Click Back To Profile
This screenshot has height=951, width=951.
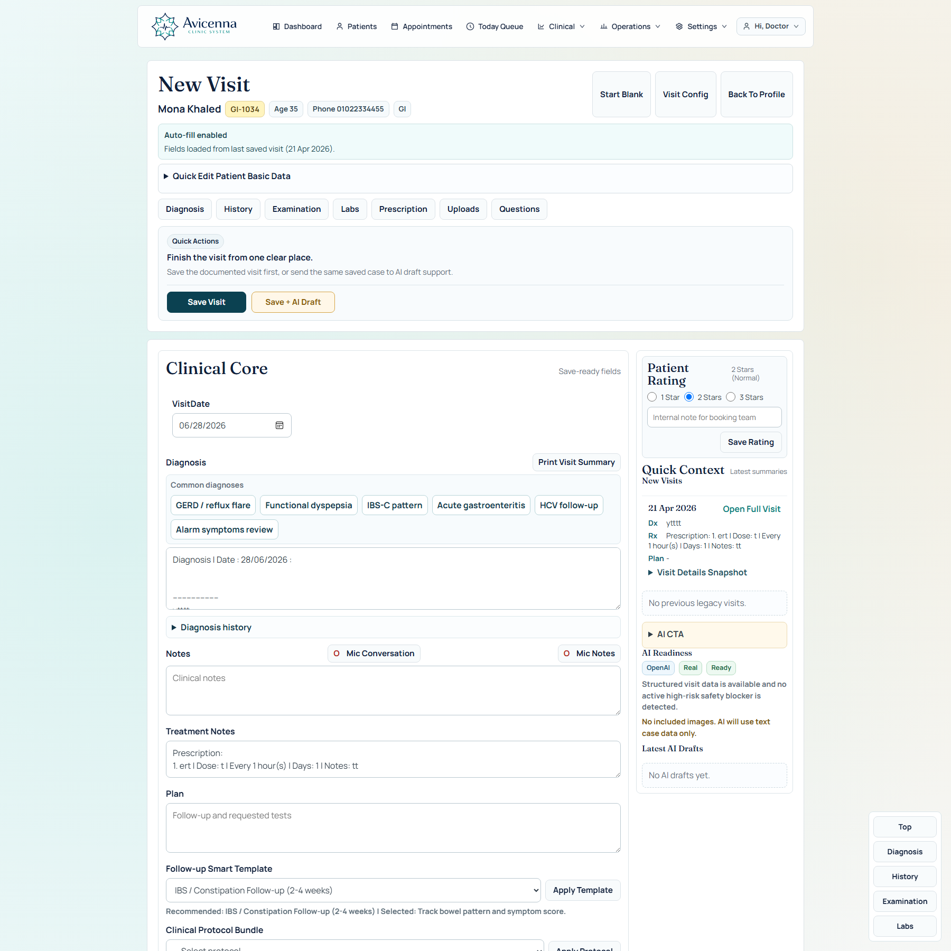click(757, 94)
